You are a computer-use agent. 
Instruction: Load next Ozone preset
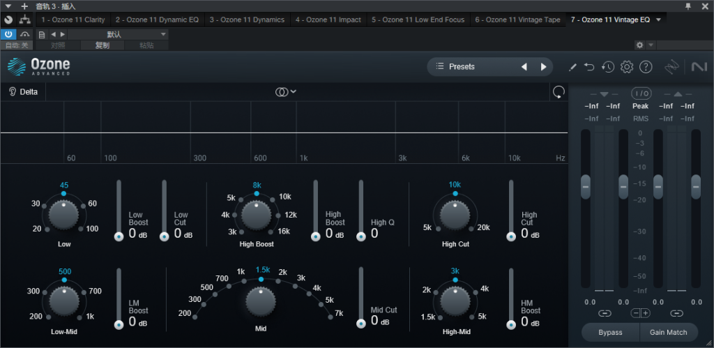point(543,67)
